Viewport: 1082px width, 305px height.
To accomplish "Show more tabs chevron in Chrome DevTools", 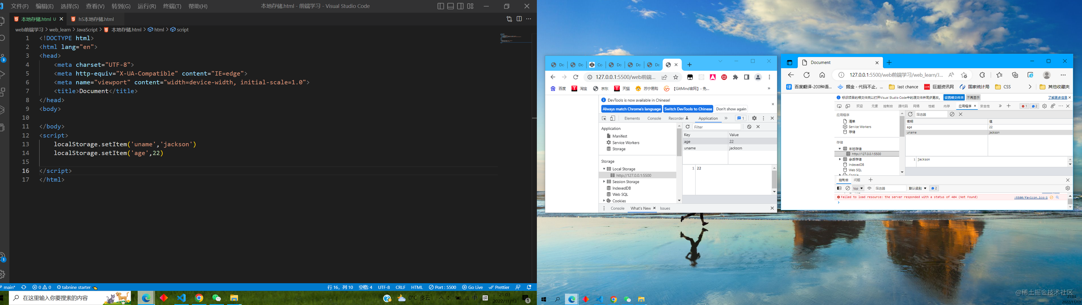I will point(726,118).
